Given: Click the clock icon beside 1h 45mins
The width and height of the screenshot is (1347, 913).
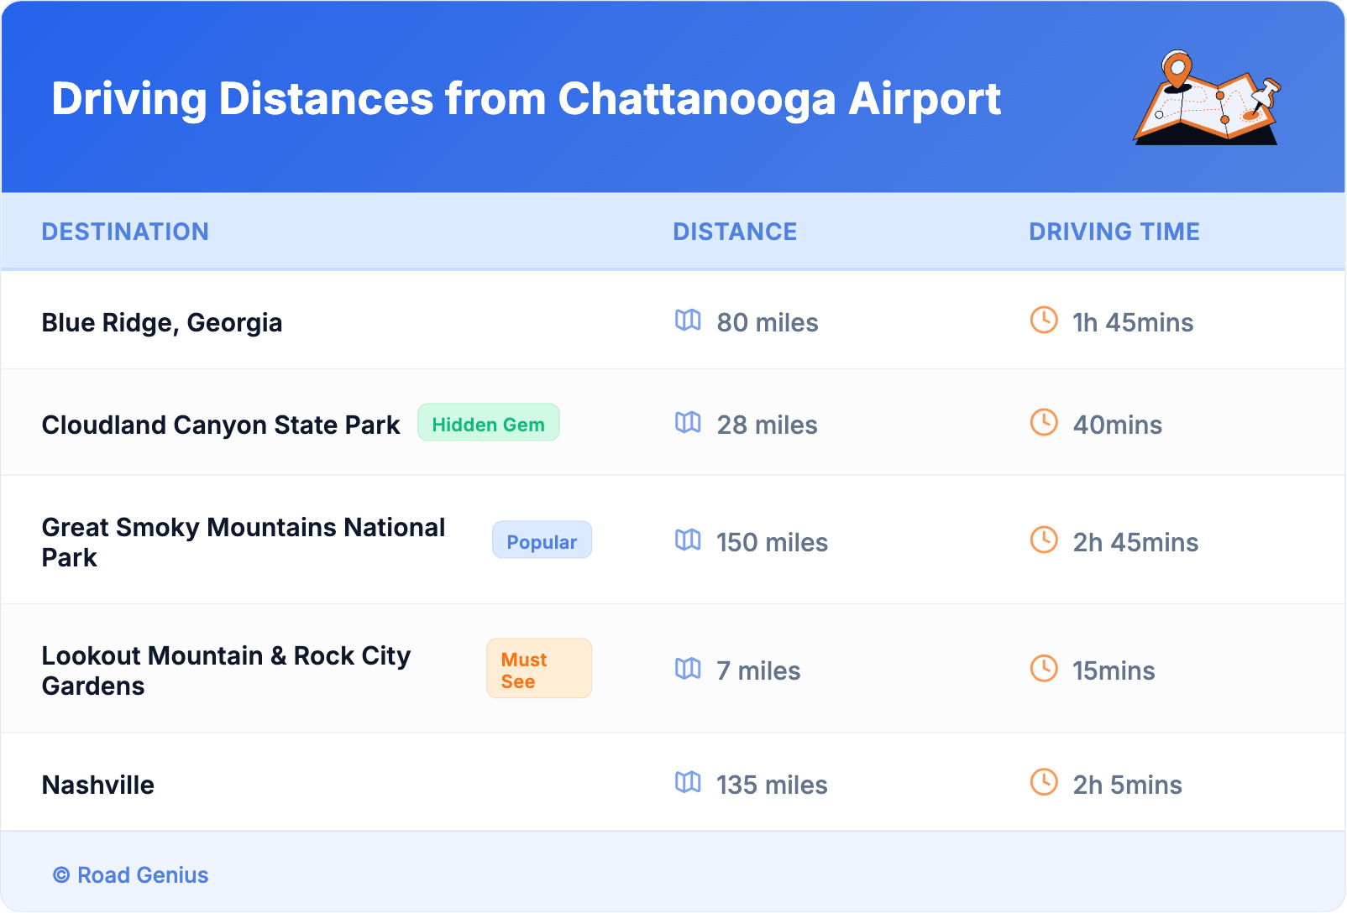Looking at the screenshot, I should tap(1044, 320).
